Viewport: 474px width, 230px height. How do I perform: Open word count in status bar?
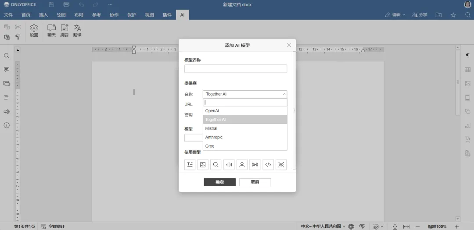point(53,226)
